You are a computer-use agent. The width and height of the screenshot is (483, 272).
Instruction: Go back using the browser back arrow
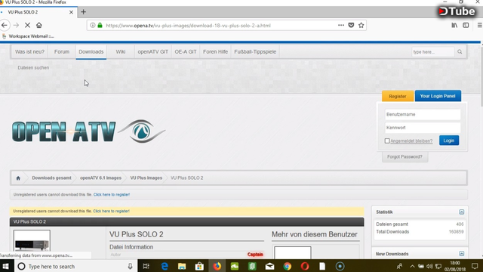(x=5, y=25)
